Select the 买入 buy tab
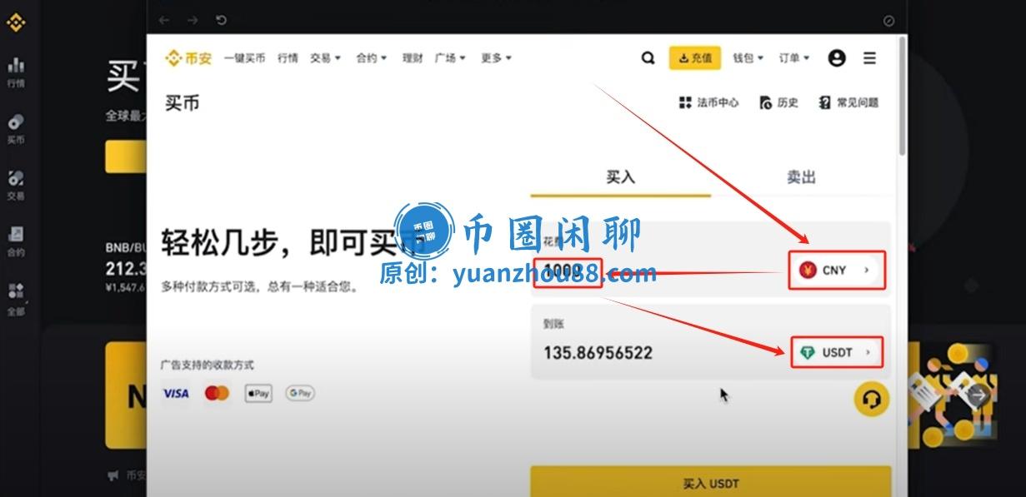 tap(620, 177)
